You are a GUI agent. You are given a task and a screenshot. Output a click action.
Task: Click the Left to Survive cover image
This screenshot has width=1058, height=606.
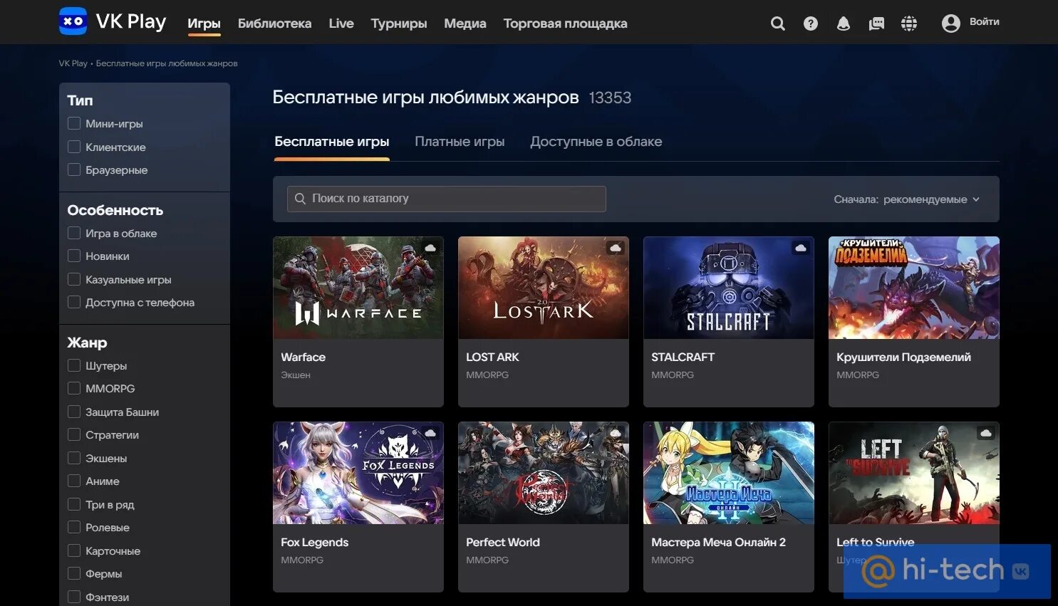pyautogui.click(x=914, y=473)
